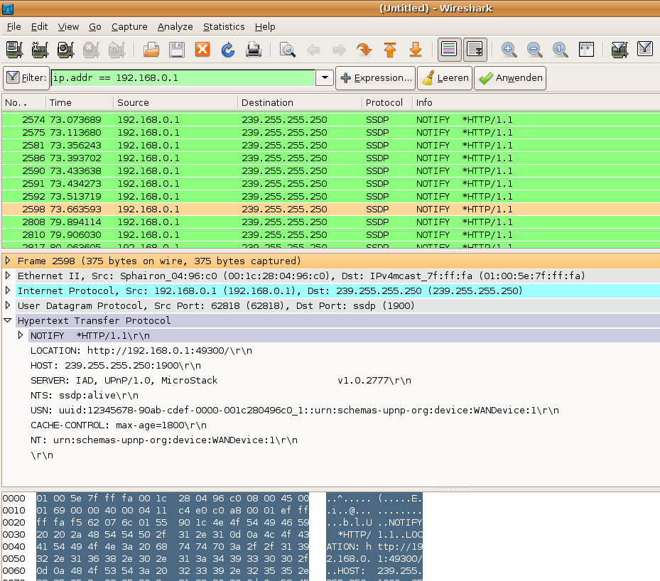Viewport: 660px width, 581px height.
Task: Sort by Protocol column header
Action: point(387,103)
